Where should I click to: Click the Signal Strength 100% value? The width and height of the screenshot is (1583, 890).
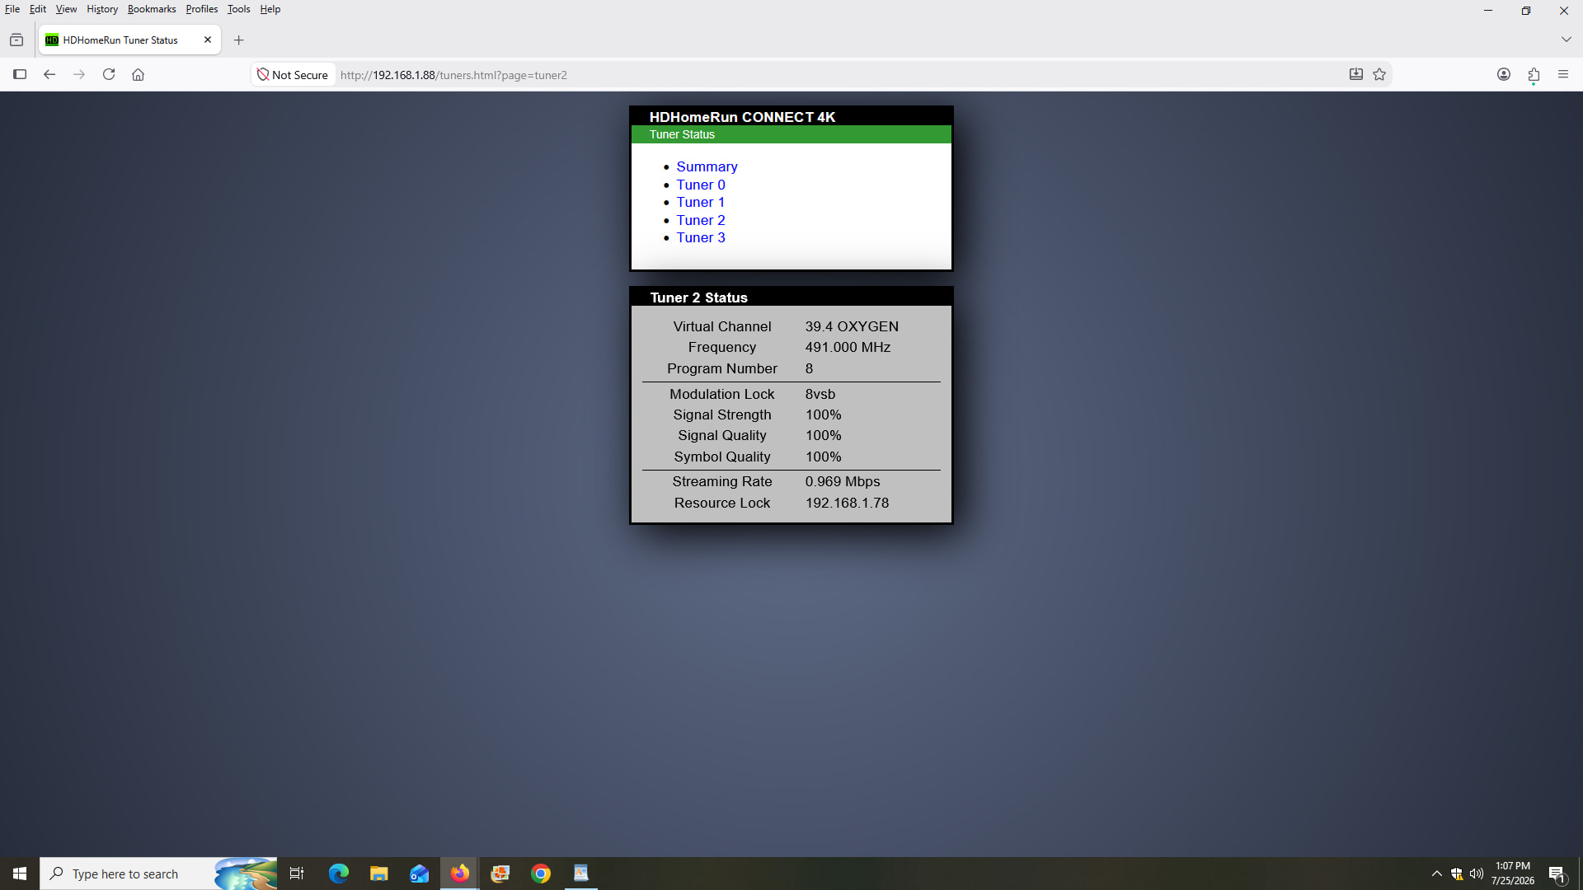click(x=823, y=415)
